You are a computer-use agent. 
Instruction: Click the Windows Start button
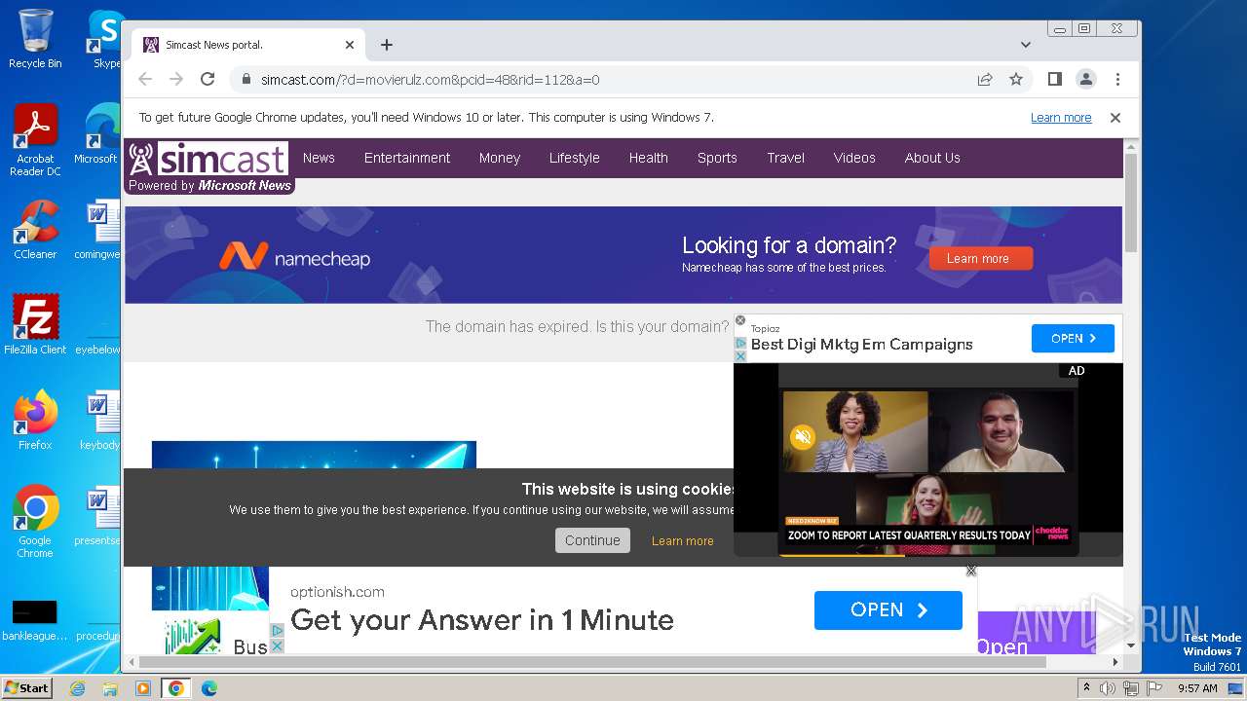27,687
